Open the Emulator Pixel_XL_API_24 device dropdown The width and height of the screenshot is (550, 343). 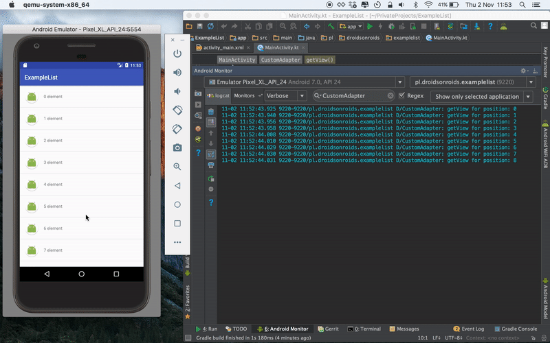point(304,82)
